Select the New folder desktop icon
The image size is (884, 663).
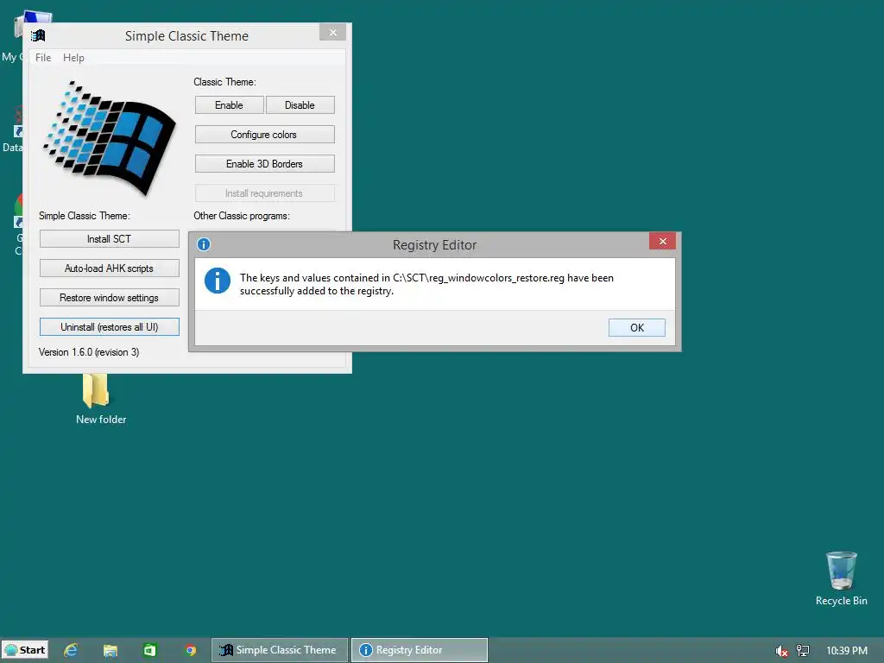point(101,397)
